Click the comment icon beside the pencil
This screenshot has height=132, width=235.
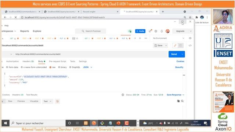tap(180, 45)
